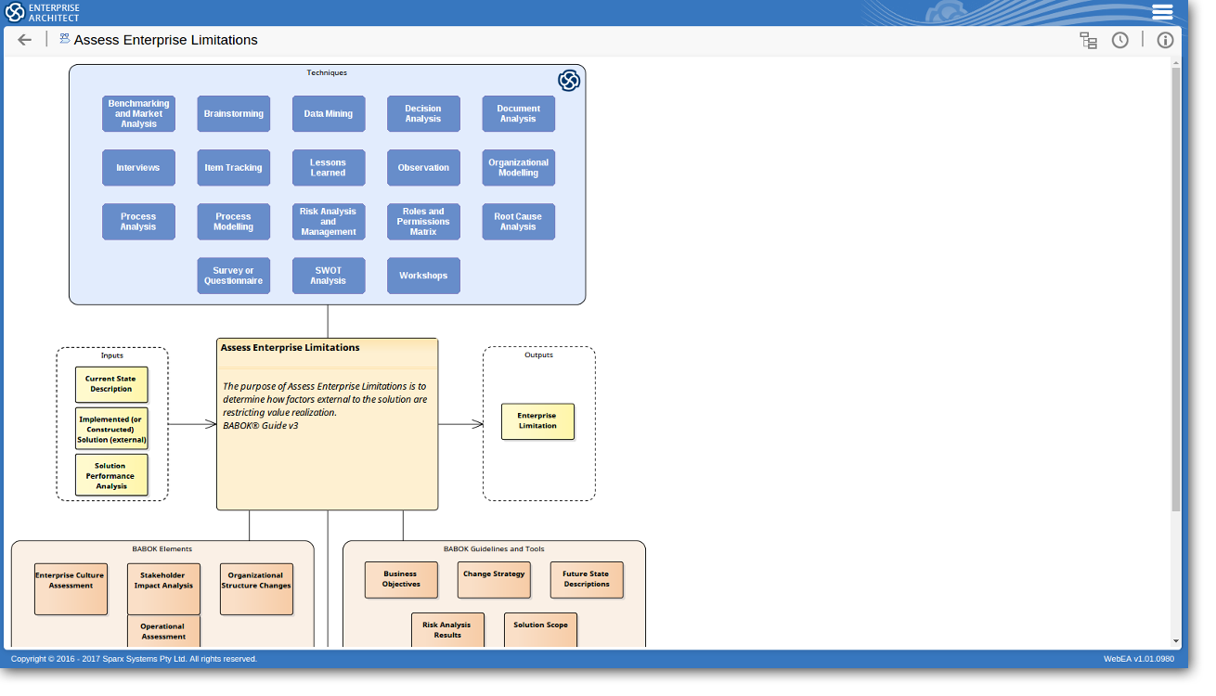Click the back arrow navigation icon
The image size is (1216, 696).
pos(24,40)
